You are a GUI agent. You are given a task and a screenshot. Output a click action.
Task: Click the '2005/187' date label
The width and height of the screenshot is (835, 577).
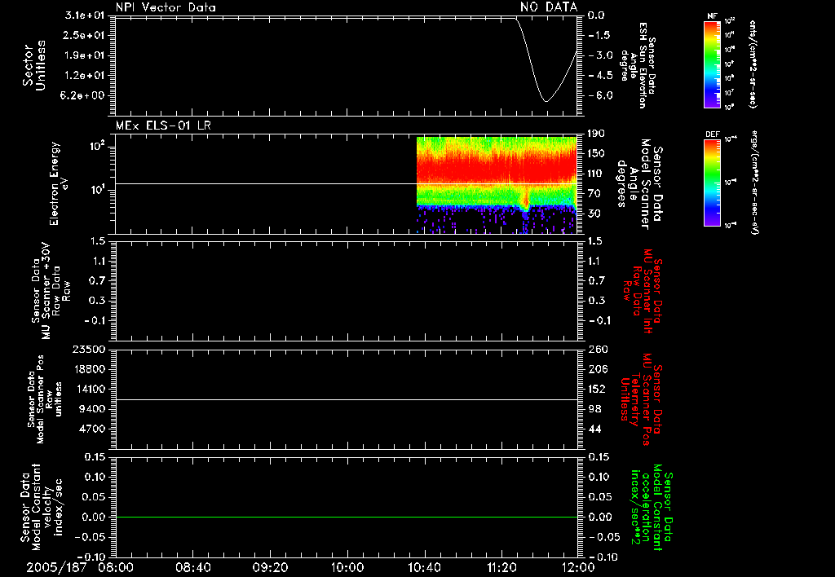click(x=56, y=567)
